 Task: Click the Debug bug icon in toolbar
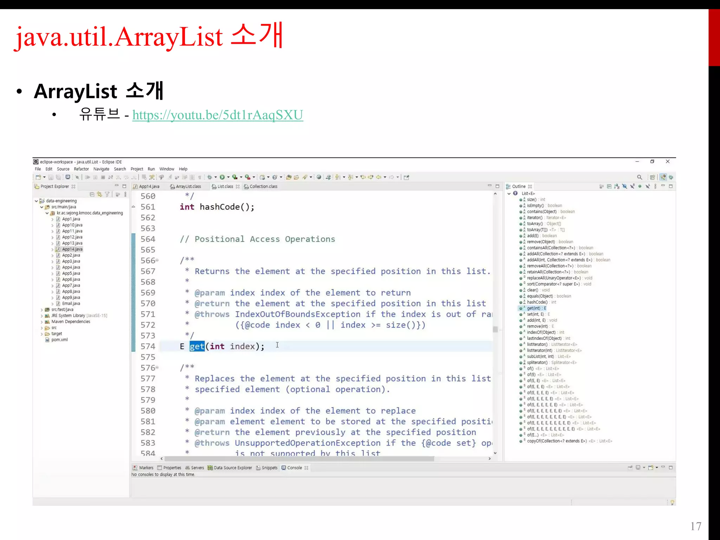pyautogui.click(x=210, y=177)
